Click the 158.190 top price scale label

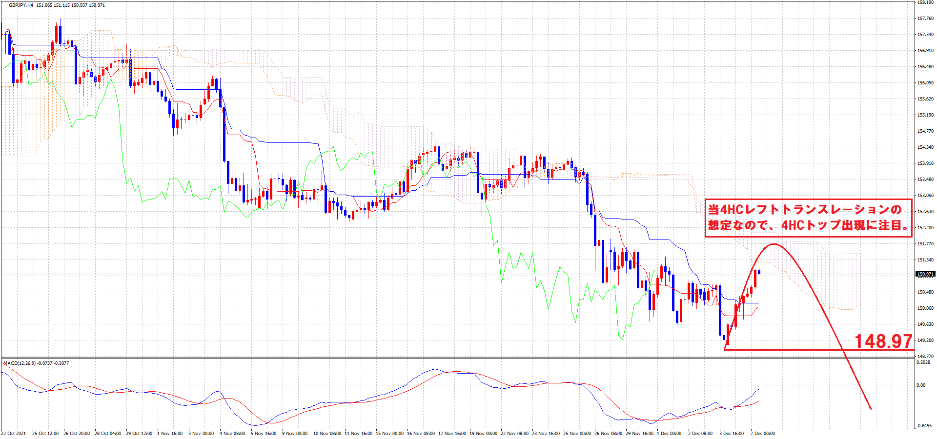[925, 2]
